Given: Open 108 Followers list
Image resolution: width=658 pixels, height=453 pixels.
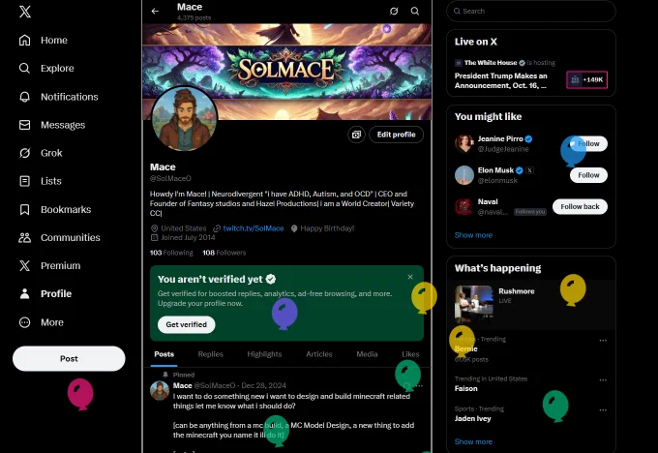Looking at the screenshot, I should tap(224, 253).
